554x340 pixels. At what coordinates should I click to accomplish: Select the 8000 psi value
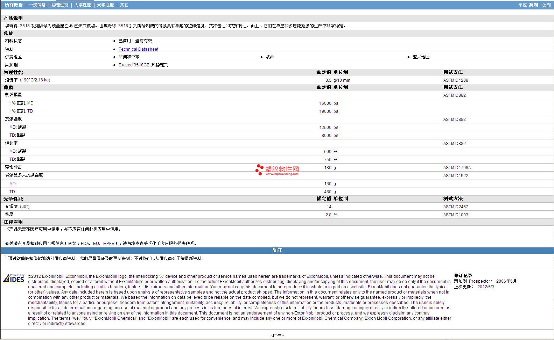tap(330, 136)
